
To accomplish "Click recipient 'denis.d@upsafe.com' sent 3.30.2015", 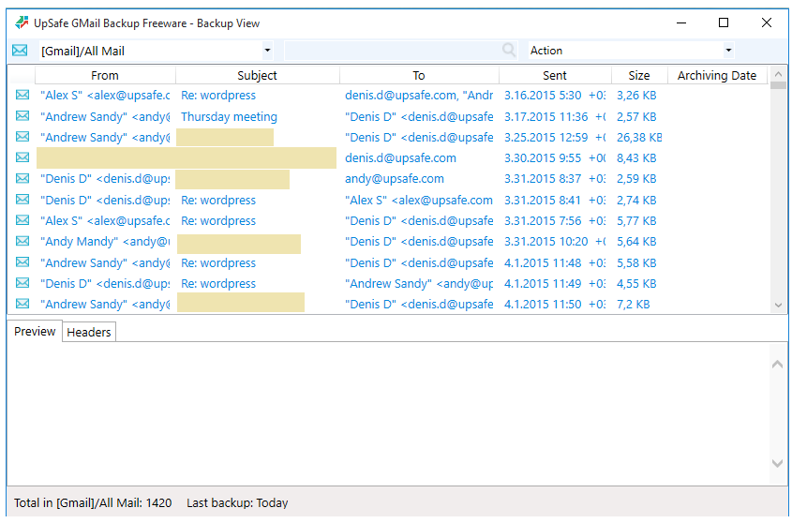I will click(400, 158).
